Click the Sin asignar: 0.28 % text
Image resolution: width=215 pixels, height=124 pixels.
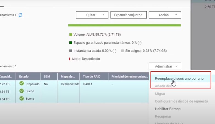(146, 51)
